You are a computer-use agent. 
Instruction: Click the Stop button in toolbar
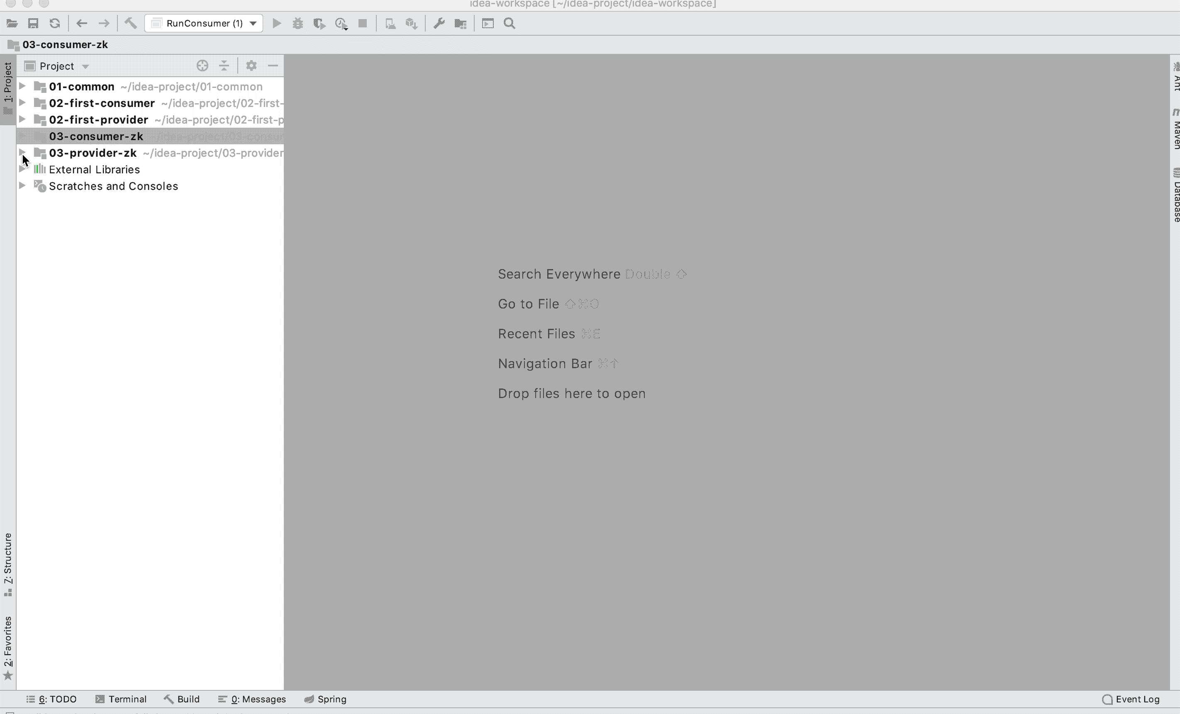[x=363, y=23]
